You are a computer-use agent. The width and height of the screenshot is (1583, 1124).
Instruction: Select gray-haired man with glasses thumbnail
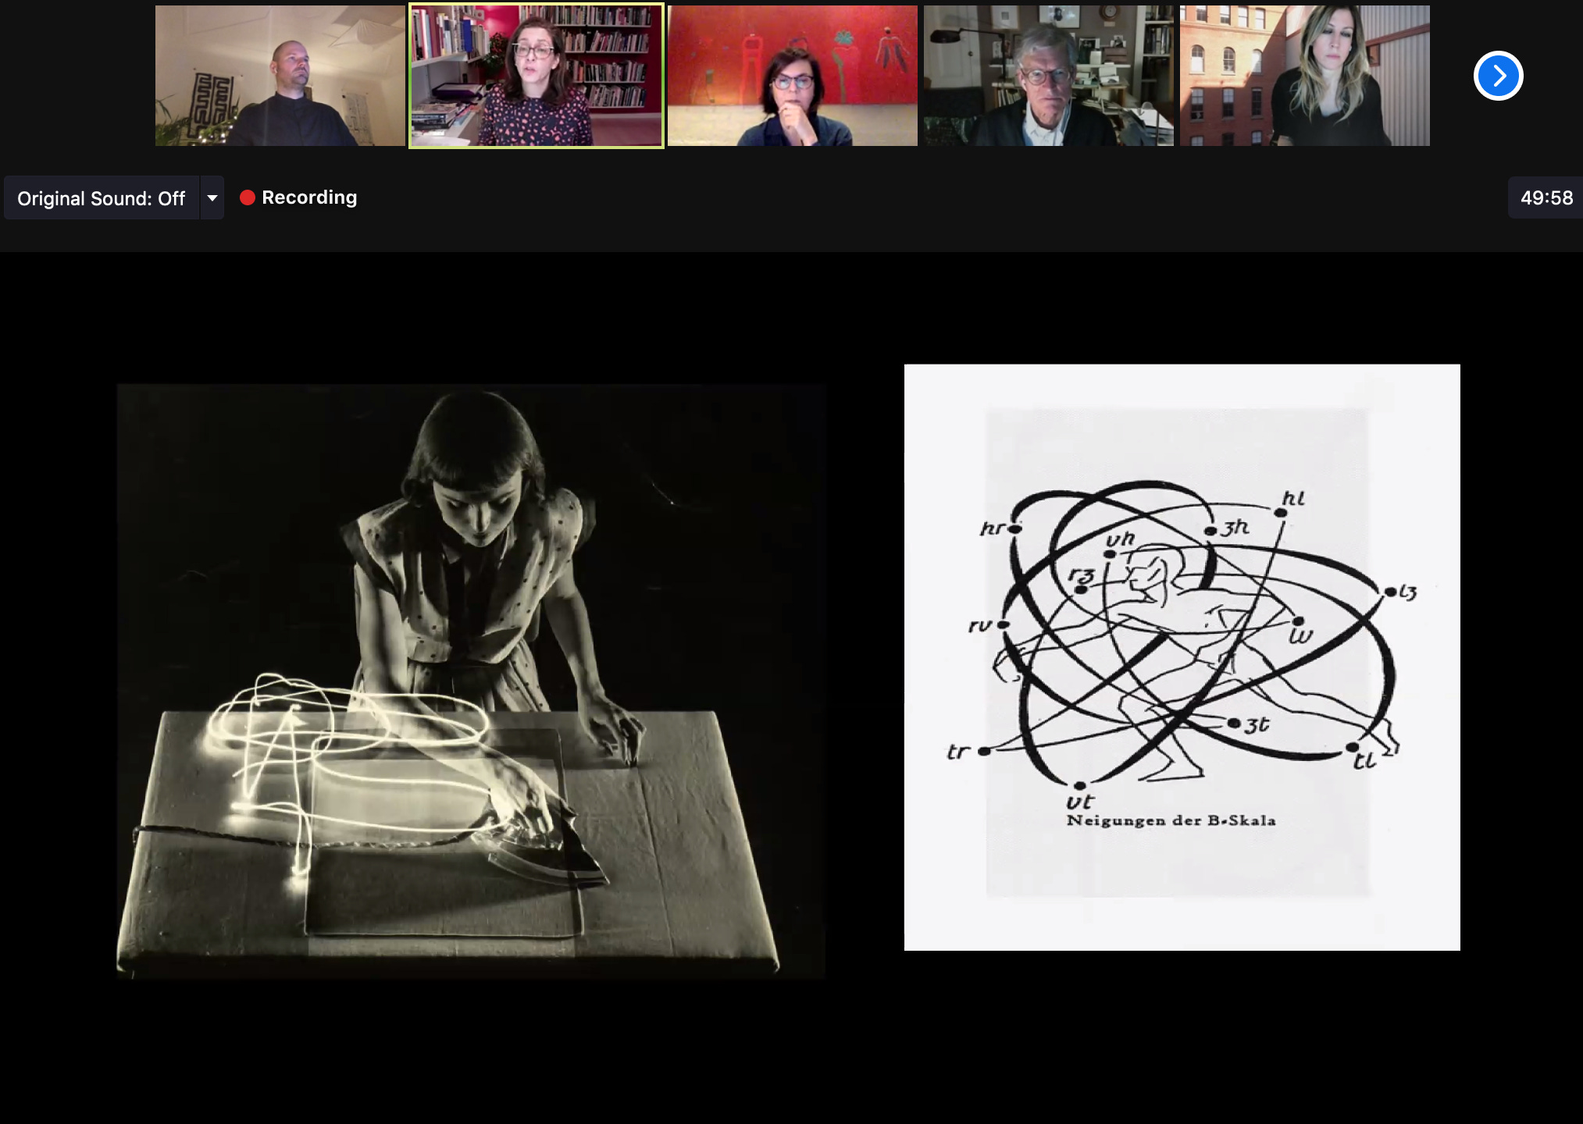pos(1048,76)
